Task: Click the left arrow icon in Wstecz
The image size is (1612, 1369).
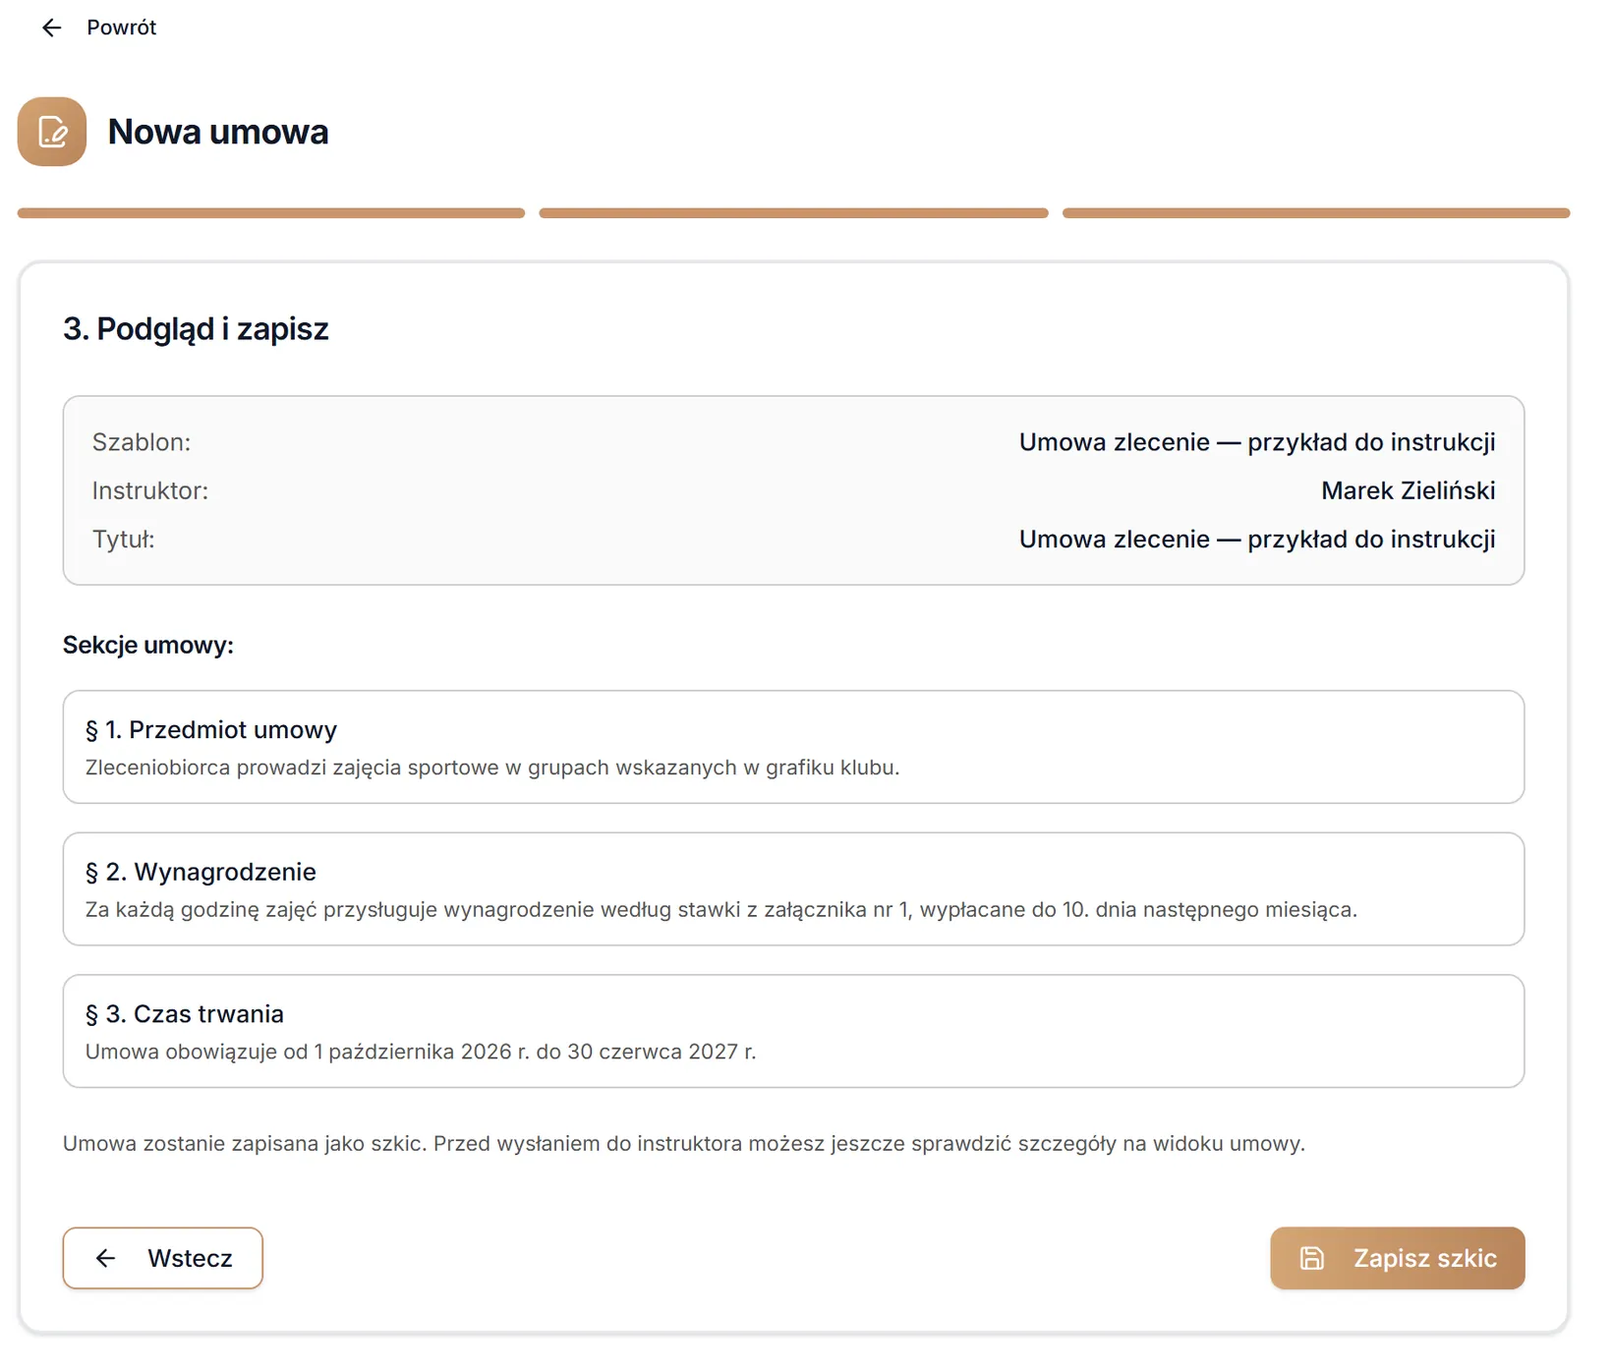Action: (105, 1258)
